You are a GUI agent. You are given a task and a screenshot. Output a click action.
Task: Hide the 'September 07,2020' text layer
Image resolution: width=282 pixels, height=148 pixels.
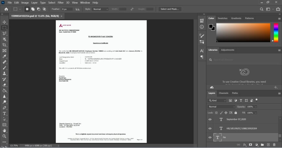tap(210, 119)
